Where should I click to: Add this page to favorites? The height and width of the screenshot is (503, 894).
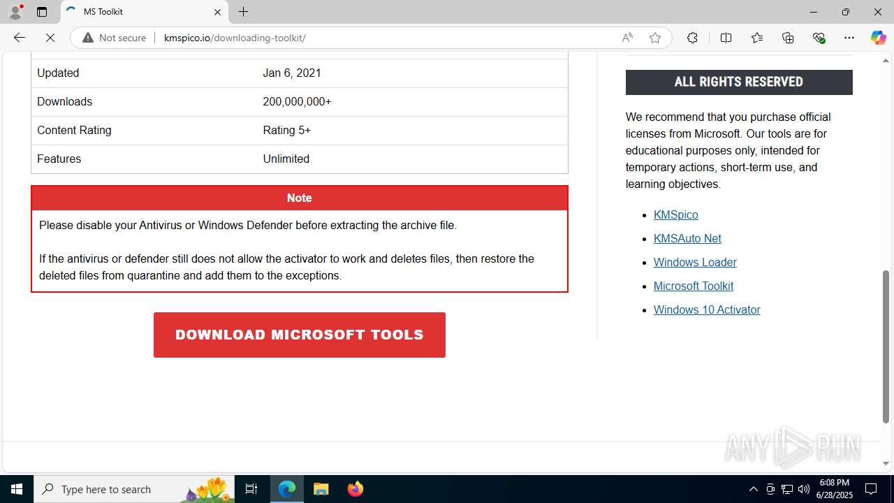tap(654, 38)
